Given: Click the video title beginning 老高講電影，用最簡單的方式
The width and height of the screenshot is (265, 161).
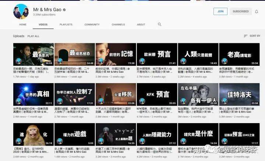Looking at the screenshot, I should click(x=237, y=70).
